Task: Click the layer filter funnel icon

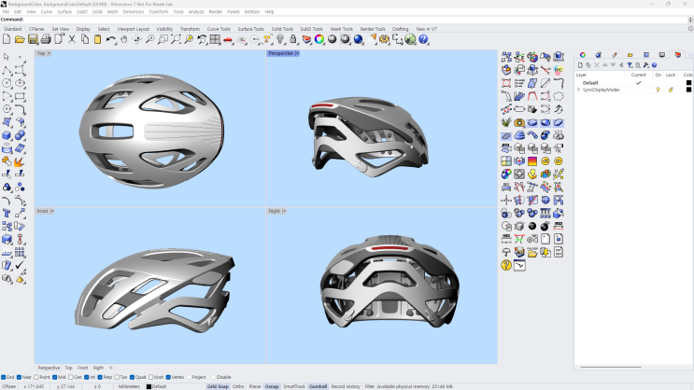Action: (630, 65)
